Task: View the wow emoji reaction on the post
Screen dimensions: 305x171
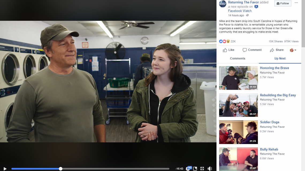Action: [x=228, y=41]
